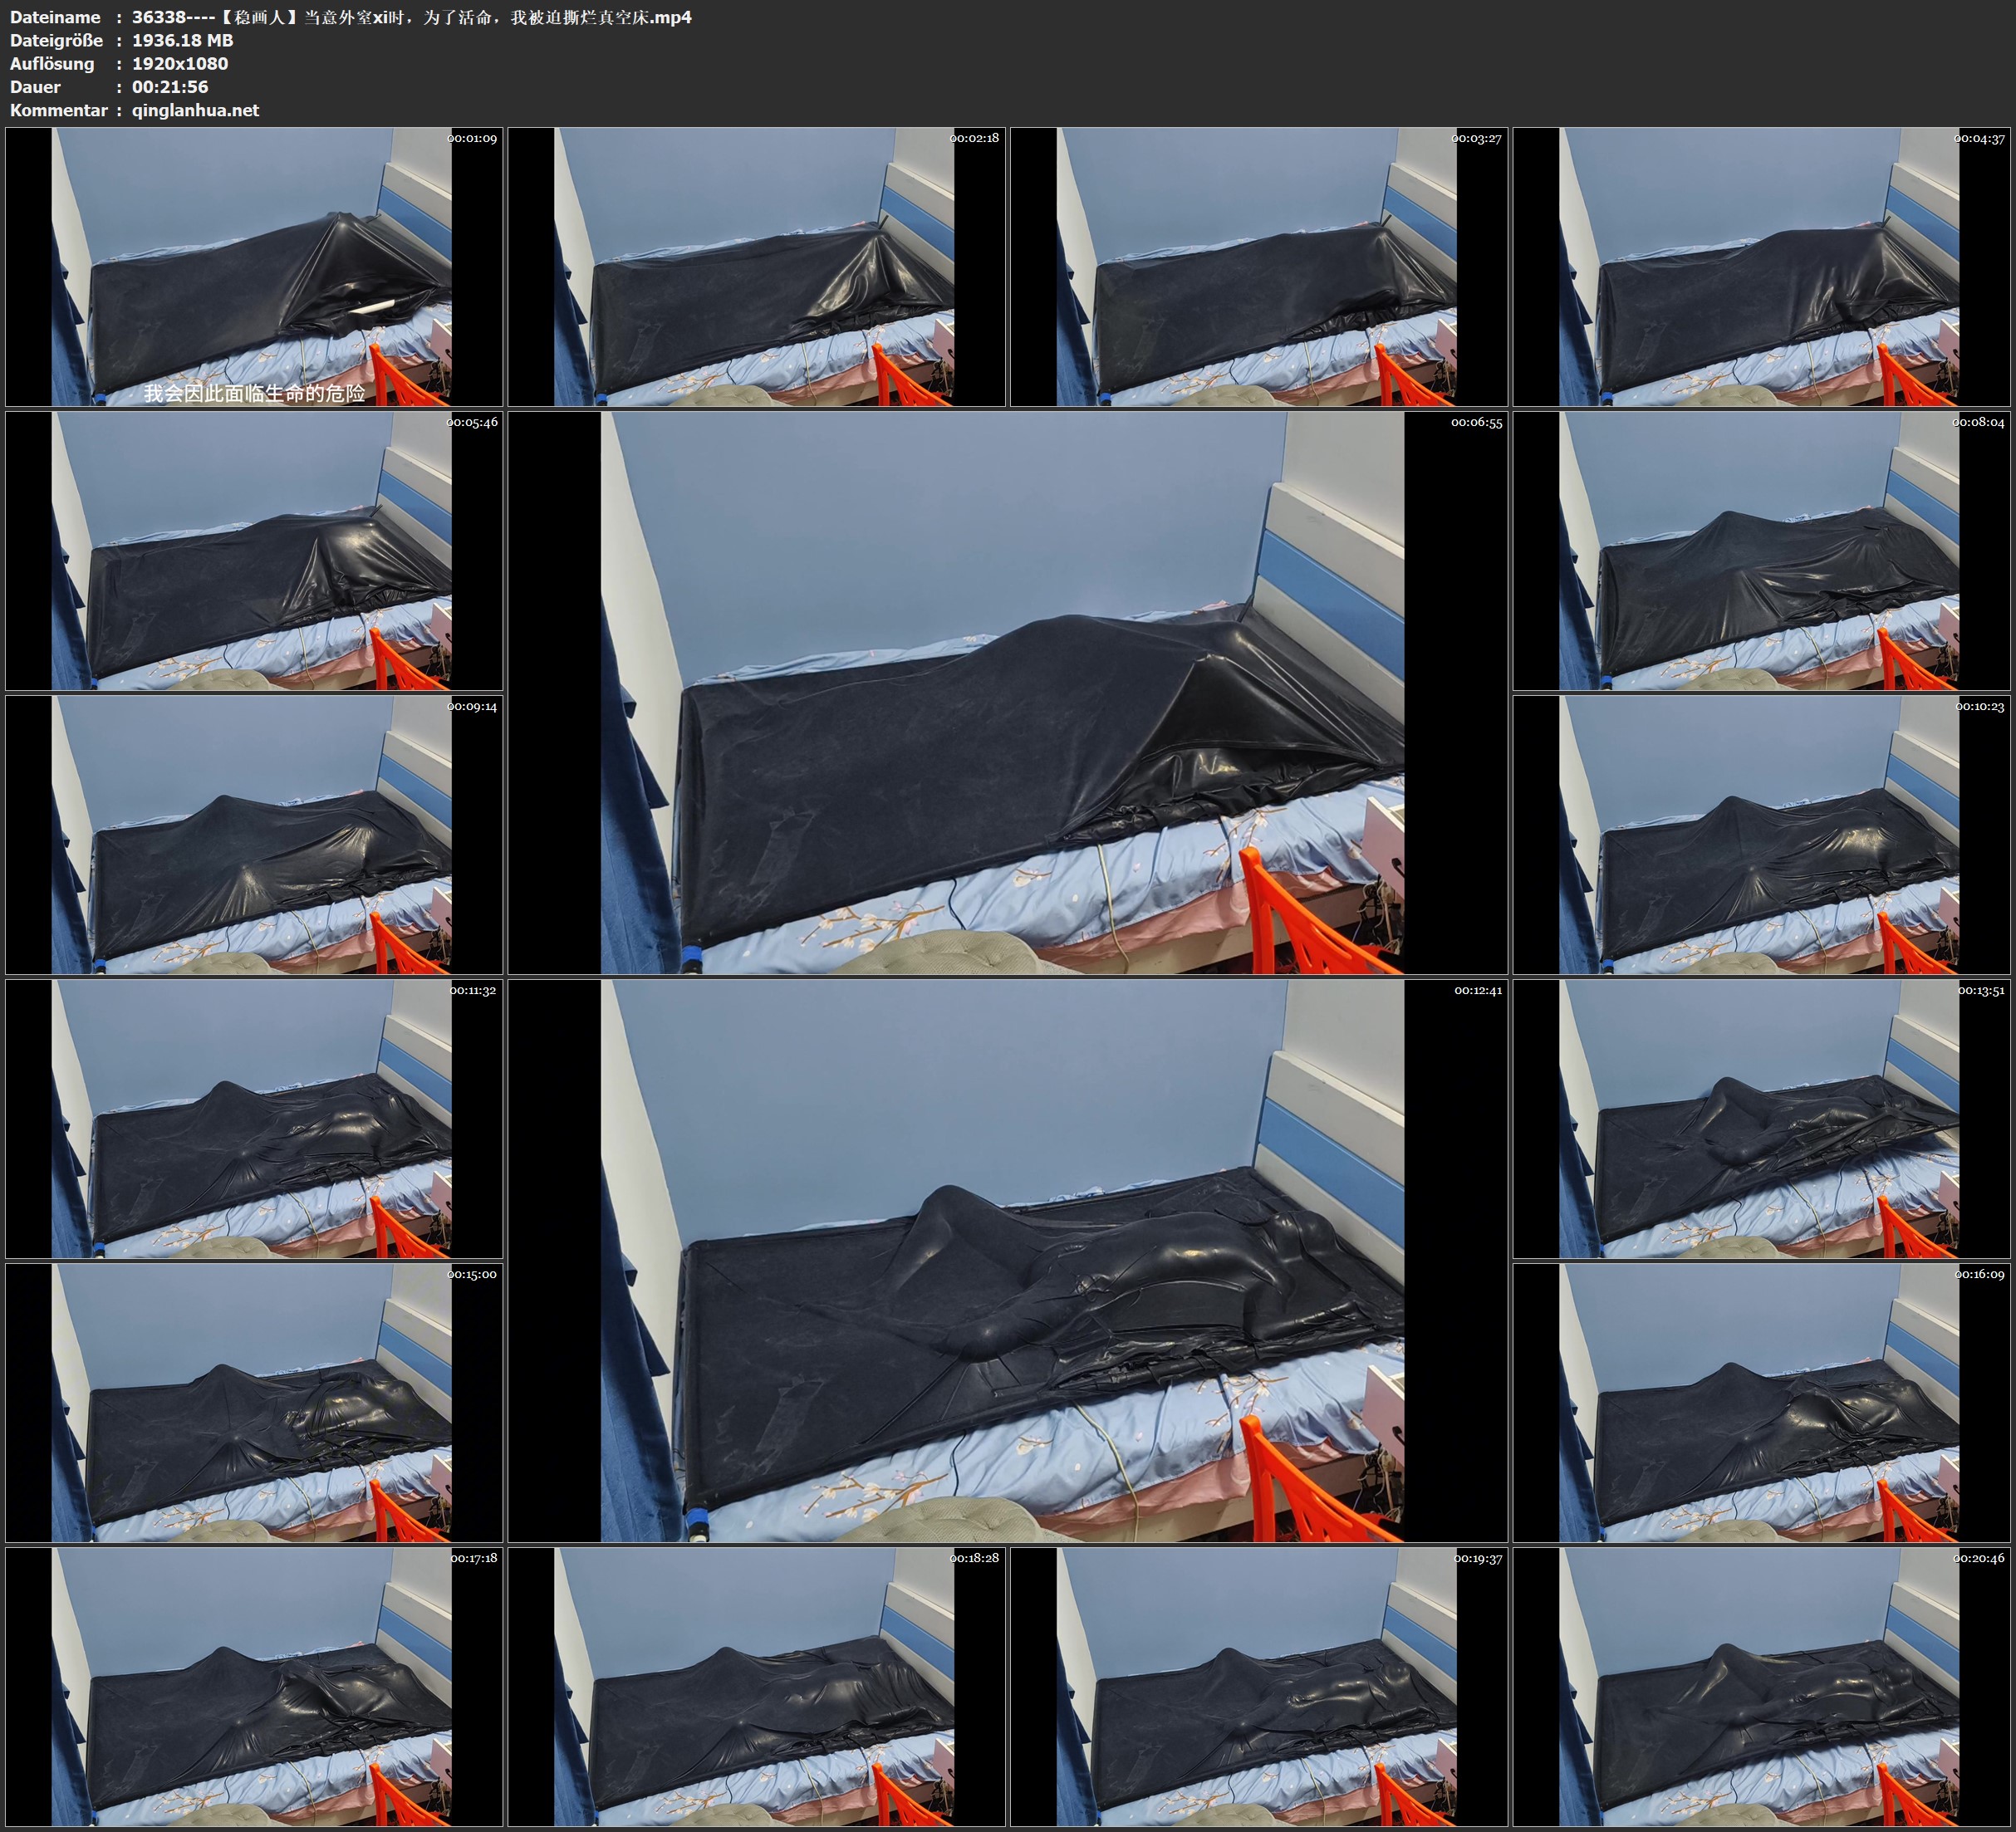Select the 00:17:18 thumbnail

click(x=253, y=1687)
